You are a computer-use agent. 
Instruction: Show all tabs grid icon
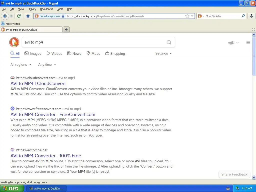[253, 29]
